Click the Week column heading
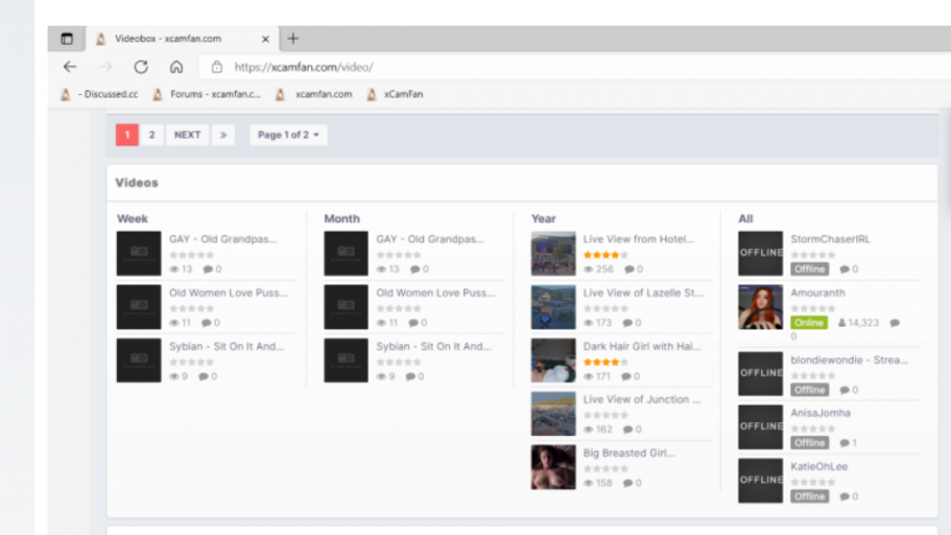The height and width of the screenshot is (535, 951). (132, 219)
